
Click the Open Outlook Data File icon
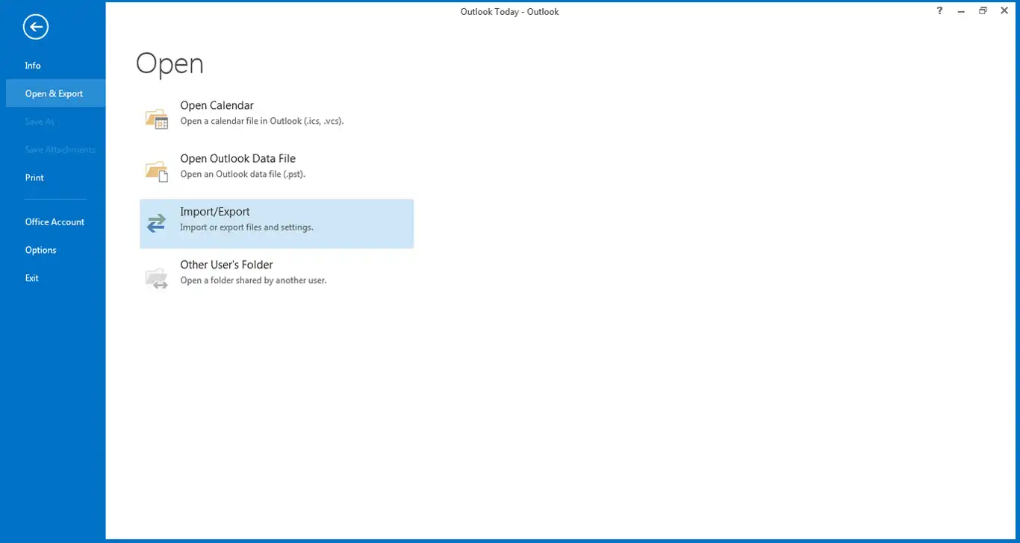click(157, 172)
